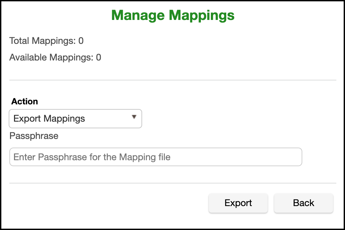Click the zero count next to Total Mappings
The width and height of the screenshot is (345, 230).
pos(81,41)
